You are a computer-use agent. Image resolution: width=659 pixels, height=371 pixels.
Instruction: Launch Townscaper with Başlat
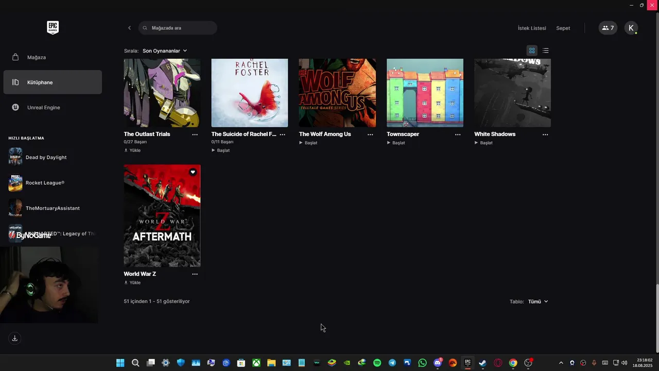pyautogui.click(x=396, y=143)
